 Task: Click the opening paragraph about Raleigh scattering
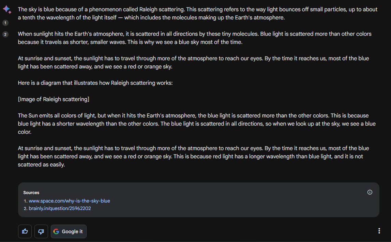pyautogui.click(x=198, y=14)
